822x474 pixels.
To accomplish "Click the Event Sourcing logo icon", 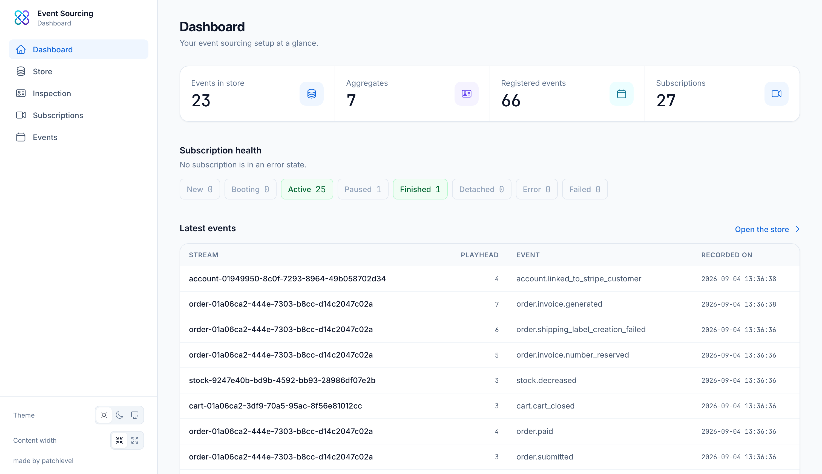I will tap(22, 18).
